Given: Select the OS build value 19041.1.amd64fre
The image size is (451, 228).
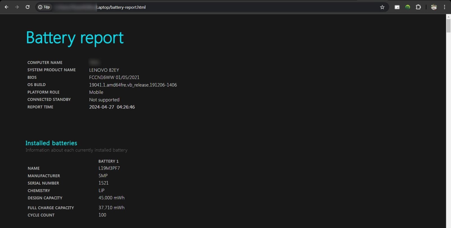Looking at the screenshot, I should tap(133, 85).
